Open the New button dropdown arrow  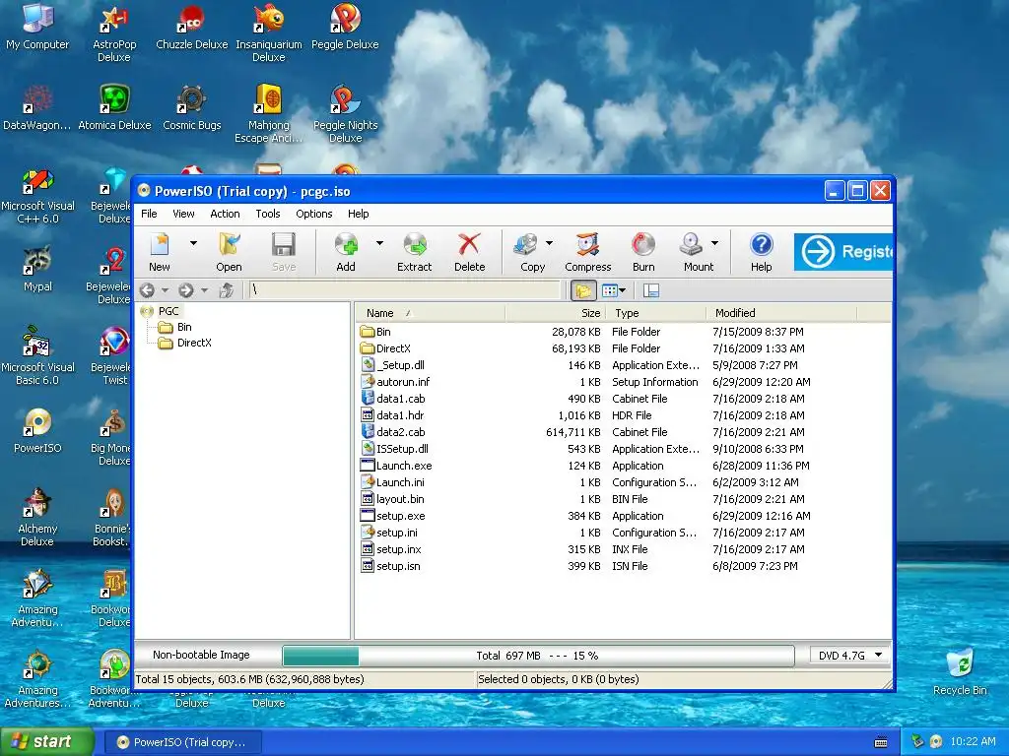pos(194,244)
